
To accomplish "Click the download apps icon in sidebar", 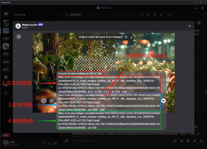I will [6, 93].
